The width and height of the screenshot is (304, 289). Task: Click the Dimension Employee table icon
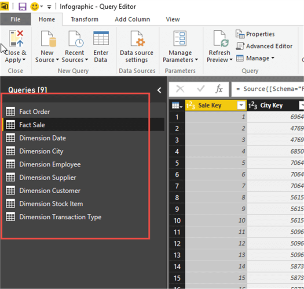coord(10,164)
